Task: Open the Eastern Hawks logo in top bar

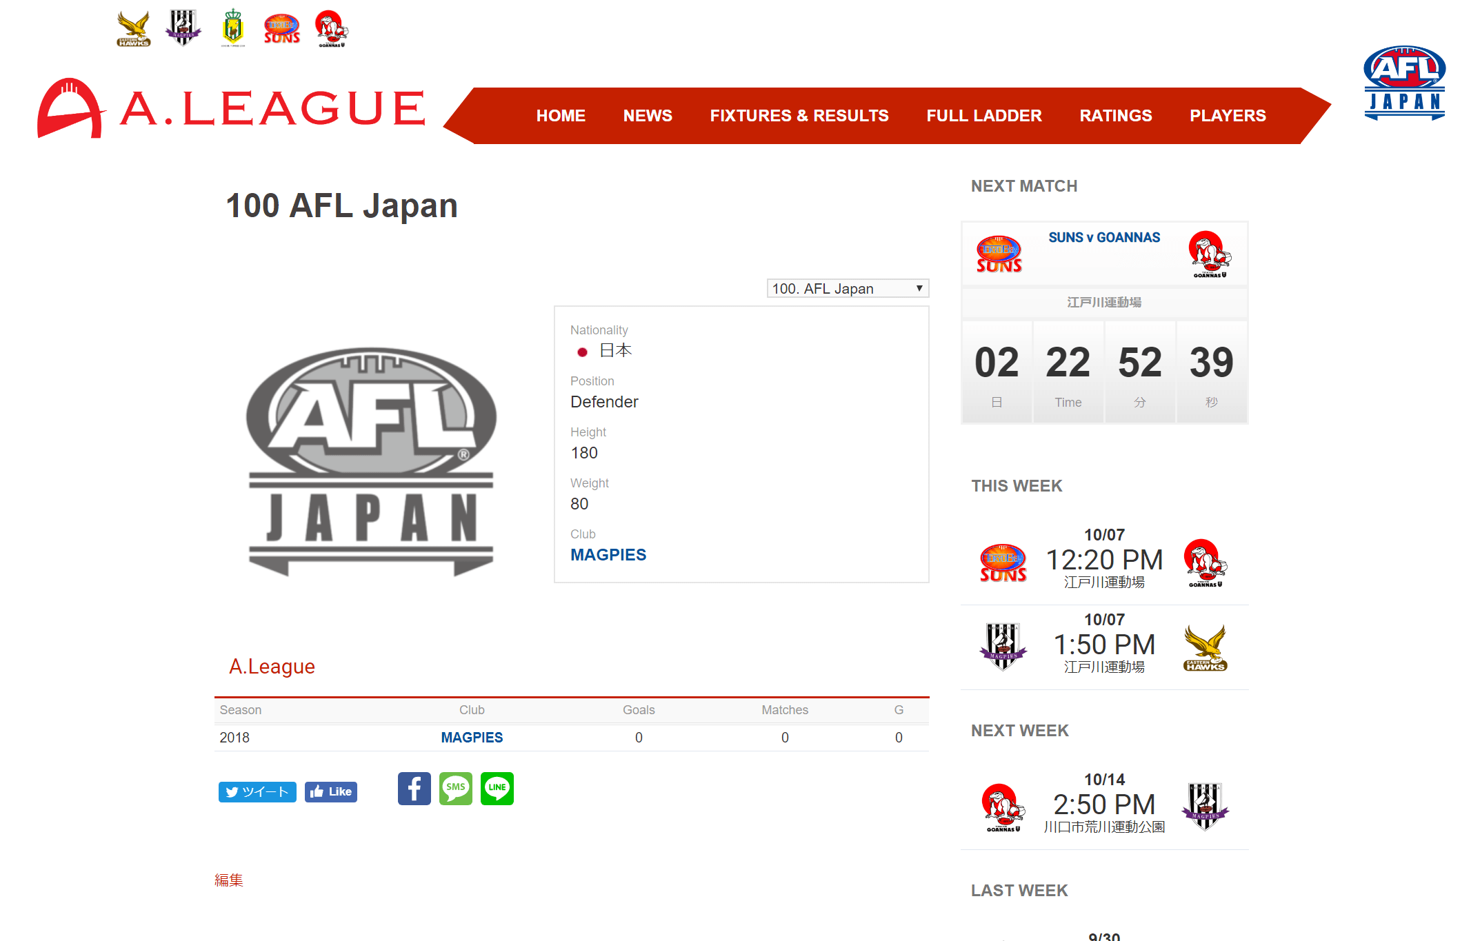Action: (x=133, y=29)
